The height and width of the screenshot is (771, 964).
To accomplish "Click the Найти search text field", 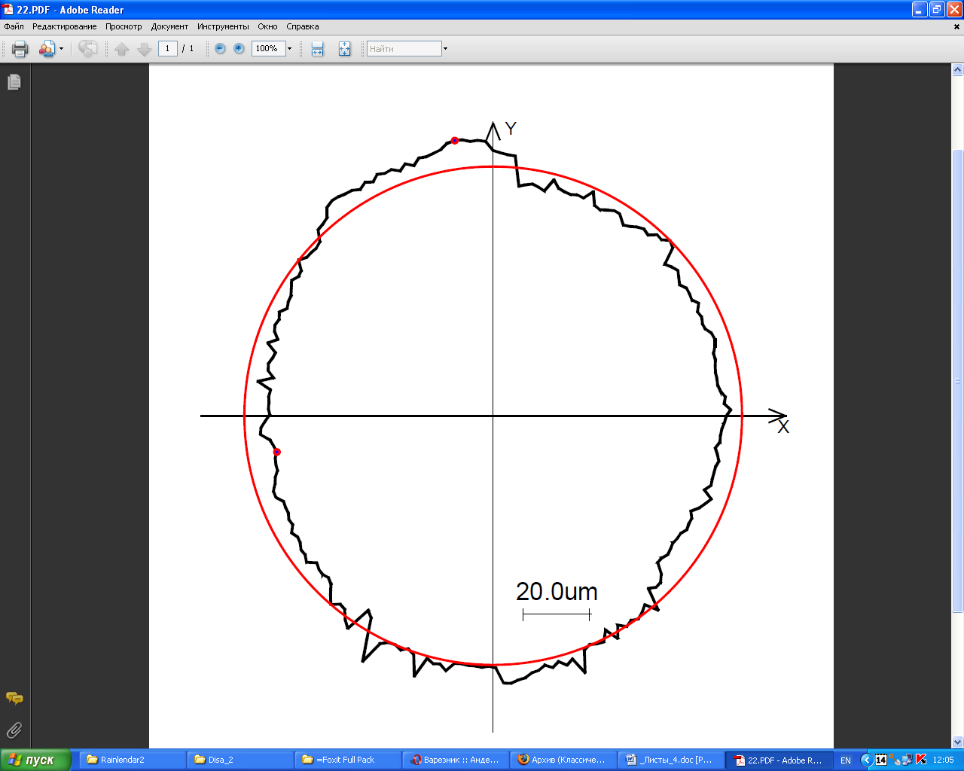I will (404, 49).
